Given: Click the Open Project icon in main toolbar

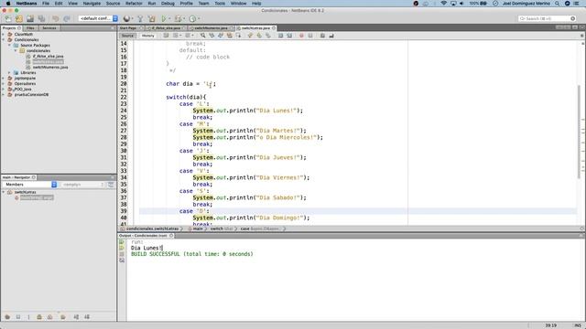Looking at the screenshot, I should click(30, 18).
